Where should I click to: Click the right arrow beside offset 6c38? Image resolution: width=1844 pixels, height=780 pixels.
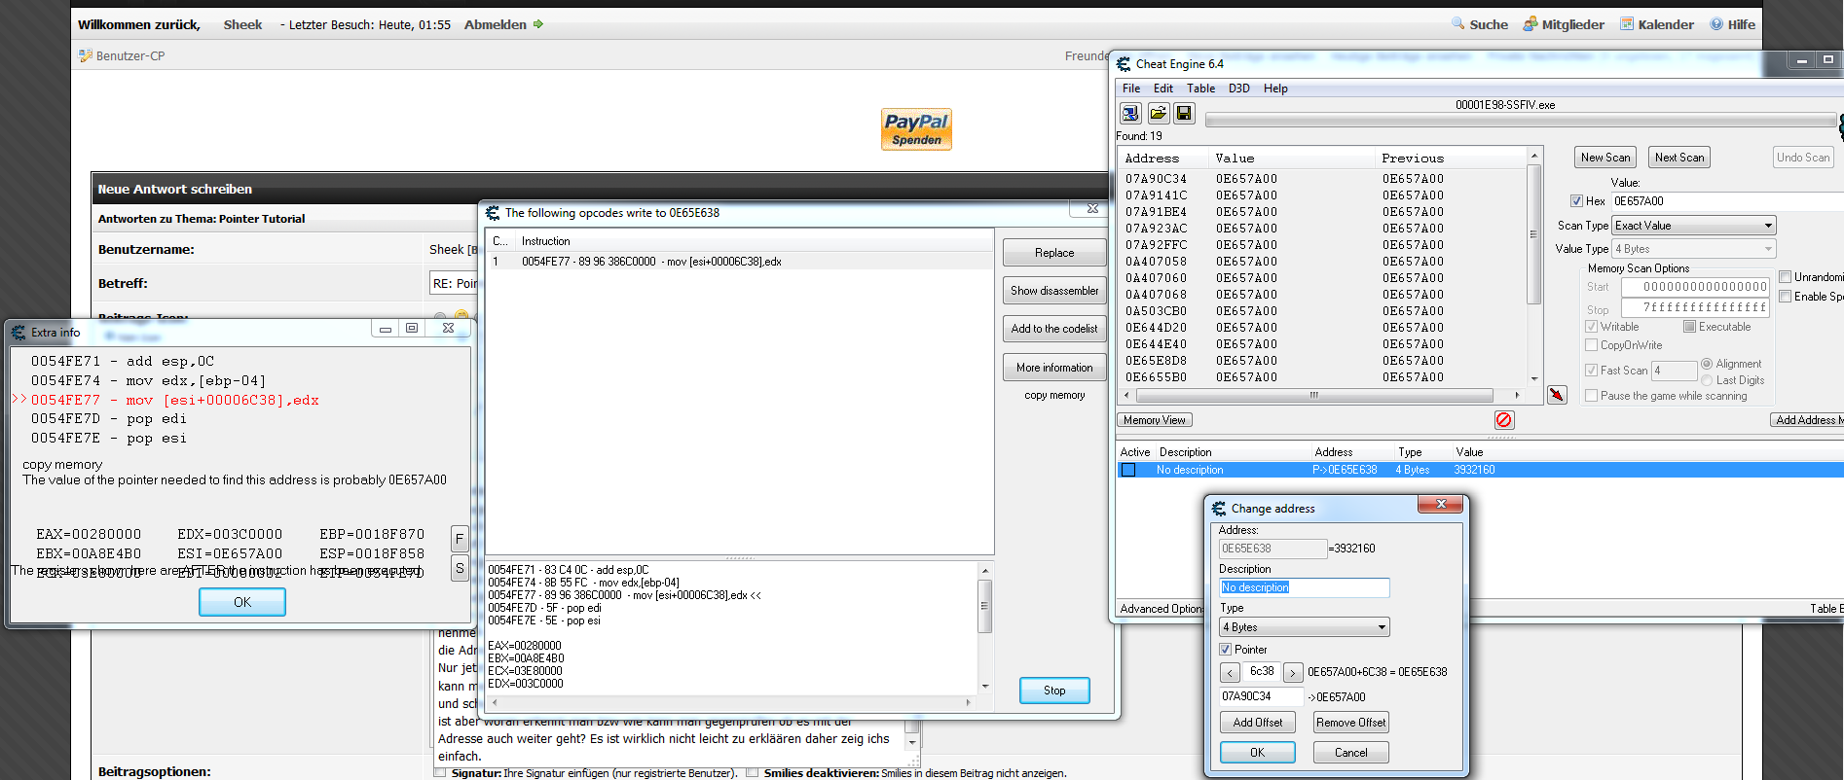(x=1293, y=673)
